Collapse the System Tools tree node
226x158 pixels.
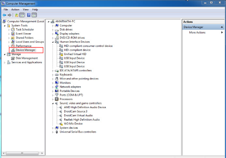pyautogui.click(x=5, y=26)
